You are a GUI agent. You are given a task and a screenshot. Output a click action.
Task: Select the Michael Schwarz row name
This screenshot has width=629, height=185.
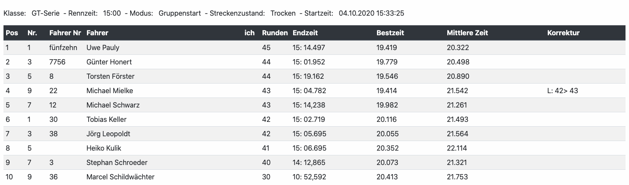coord(113,105)
